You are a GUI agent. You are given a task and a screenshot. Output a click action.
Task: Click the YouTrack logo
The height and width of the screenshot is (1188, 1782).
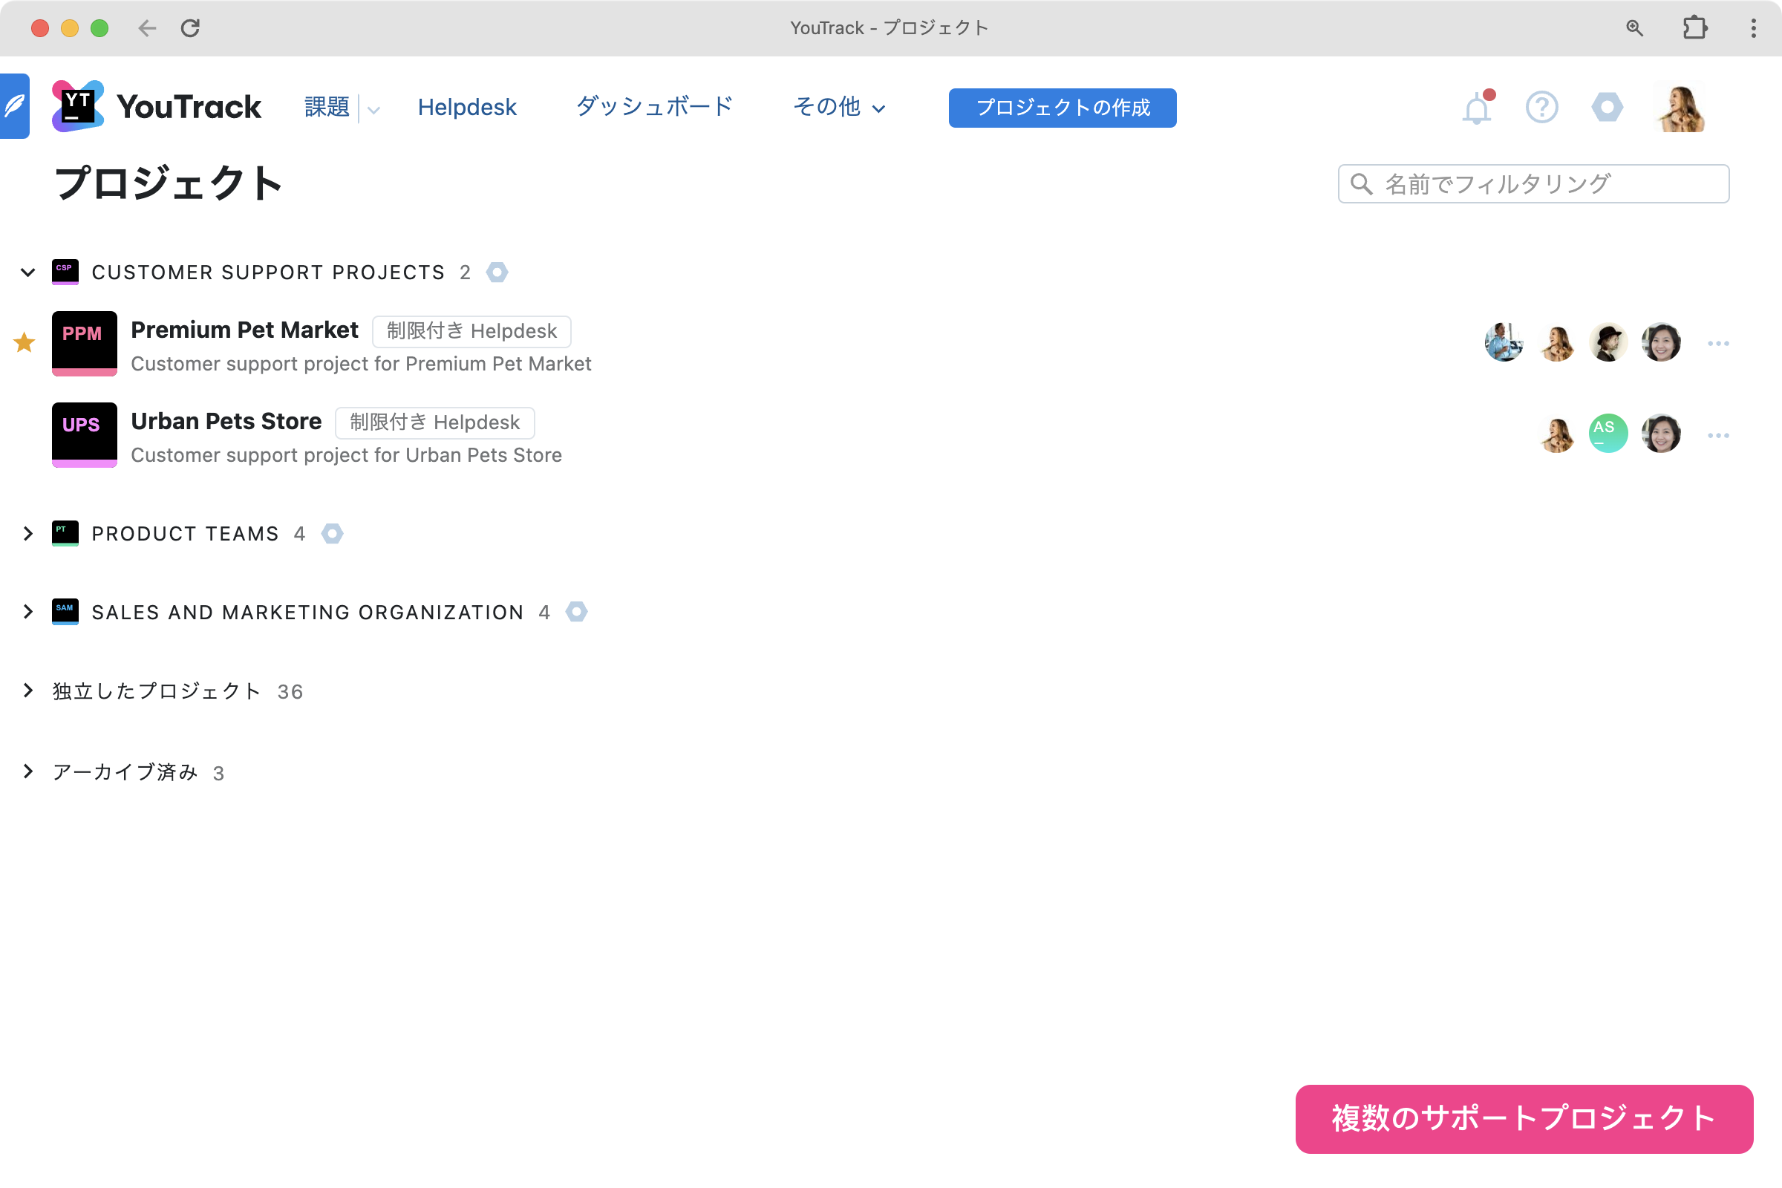coord(157,107)
